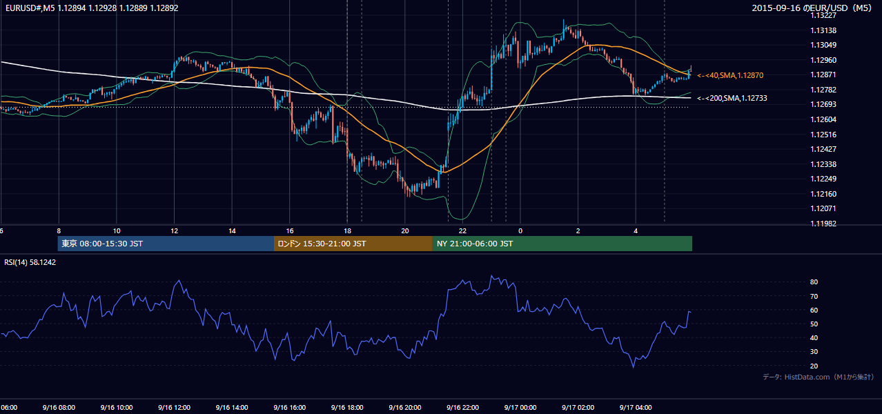Image resolution: width=882 pixels, height=414 pixels.
Task: Click hour label 12 below the price chart
Action: pyautogui.click(x=174, y=230)
